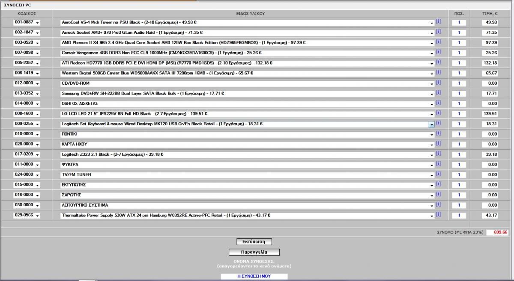This screenshot has height=281, width=514.
Task: Open code dropdown 006-1419
Action: [x=27, y=73]
